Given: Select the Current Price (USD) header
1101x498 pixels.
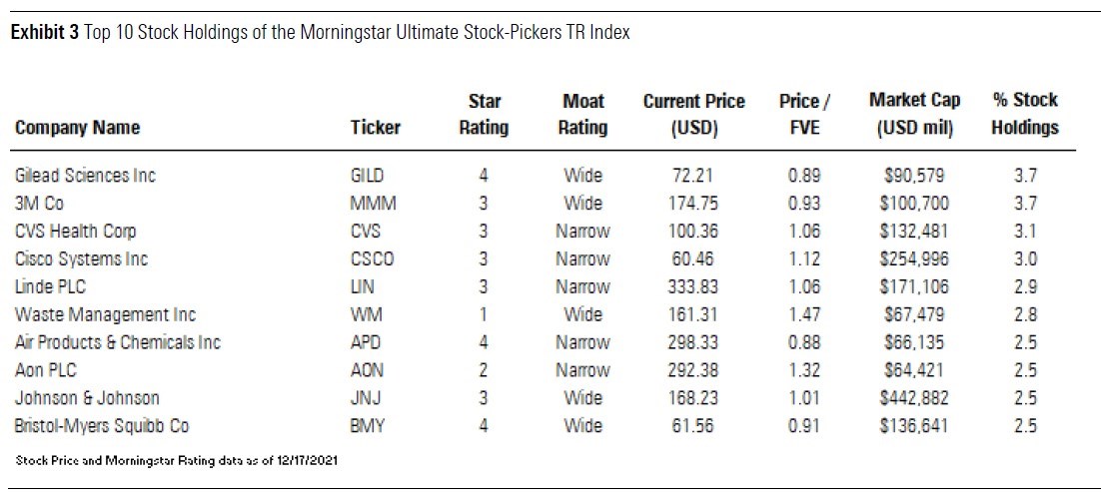Looking at the screenshot, I should point(693,114).
